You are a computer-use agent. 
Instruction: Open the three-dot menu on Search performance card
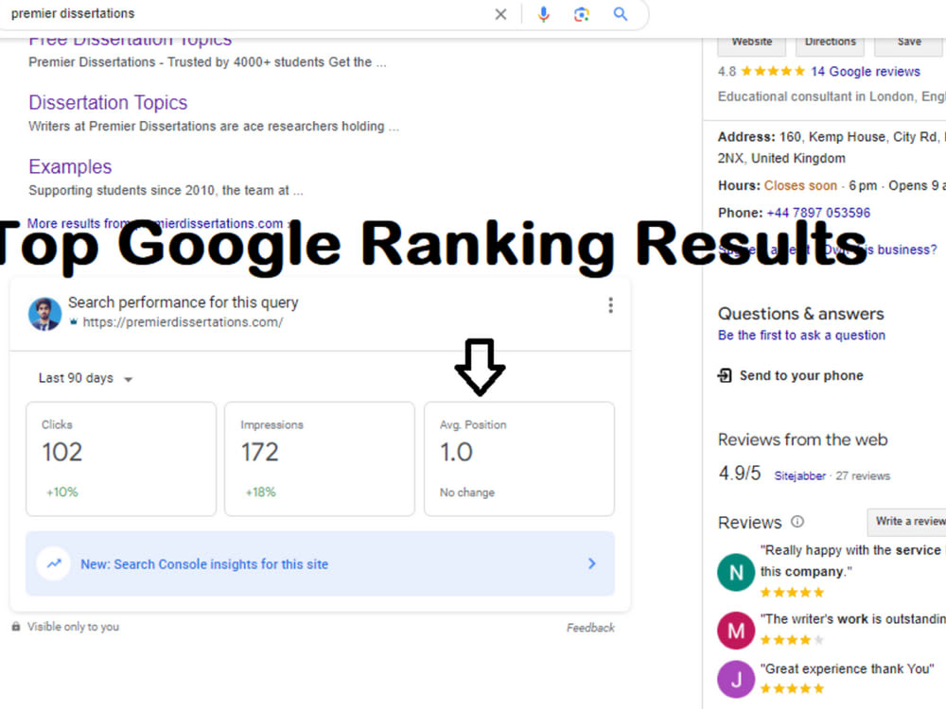610,305
